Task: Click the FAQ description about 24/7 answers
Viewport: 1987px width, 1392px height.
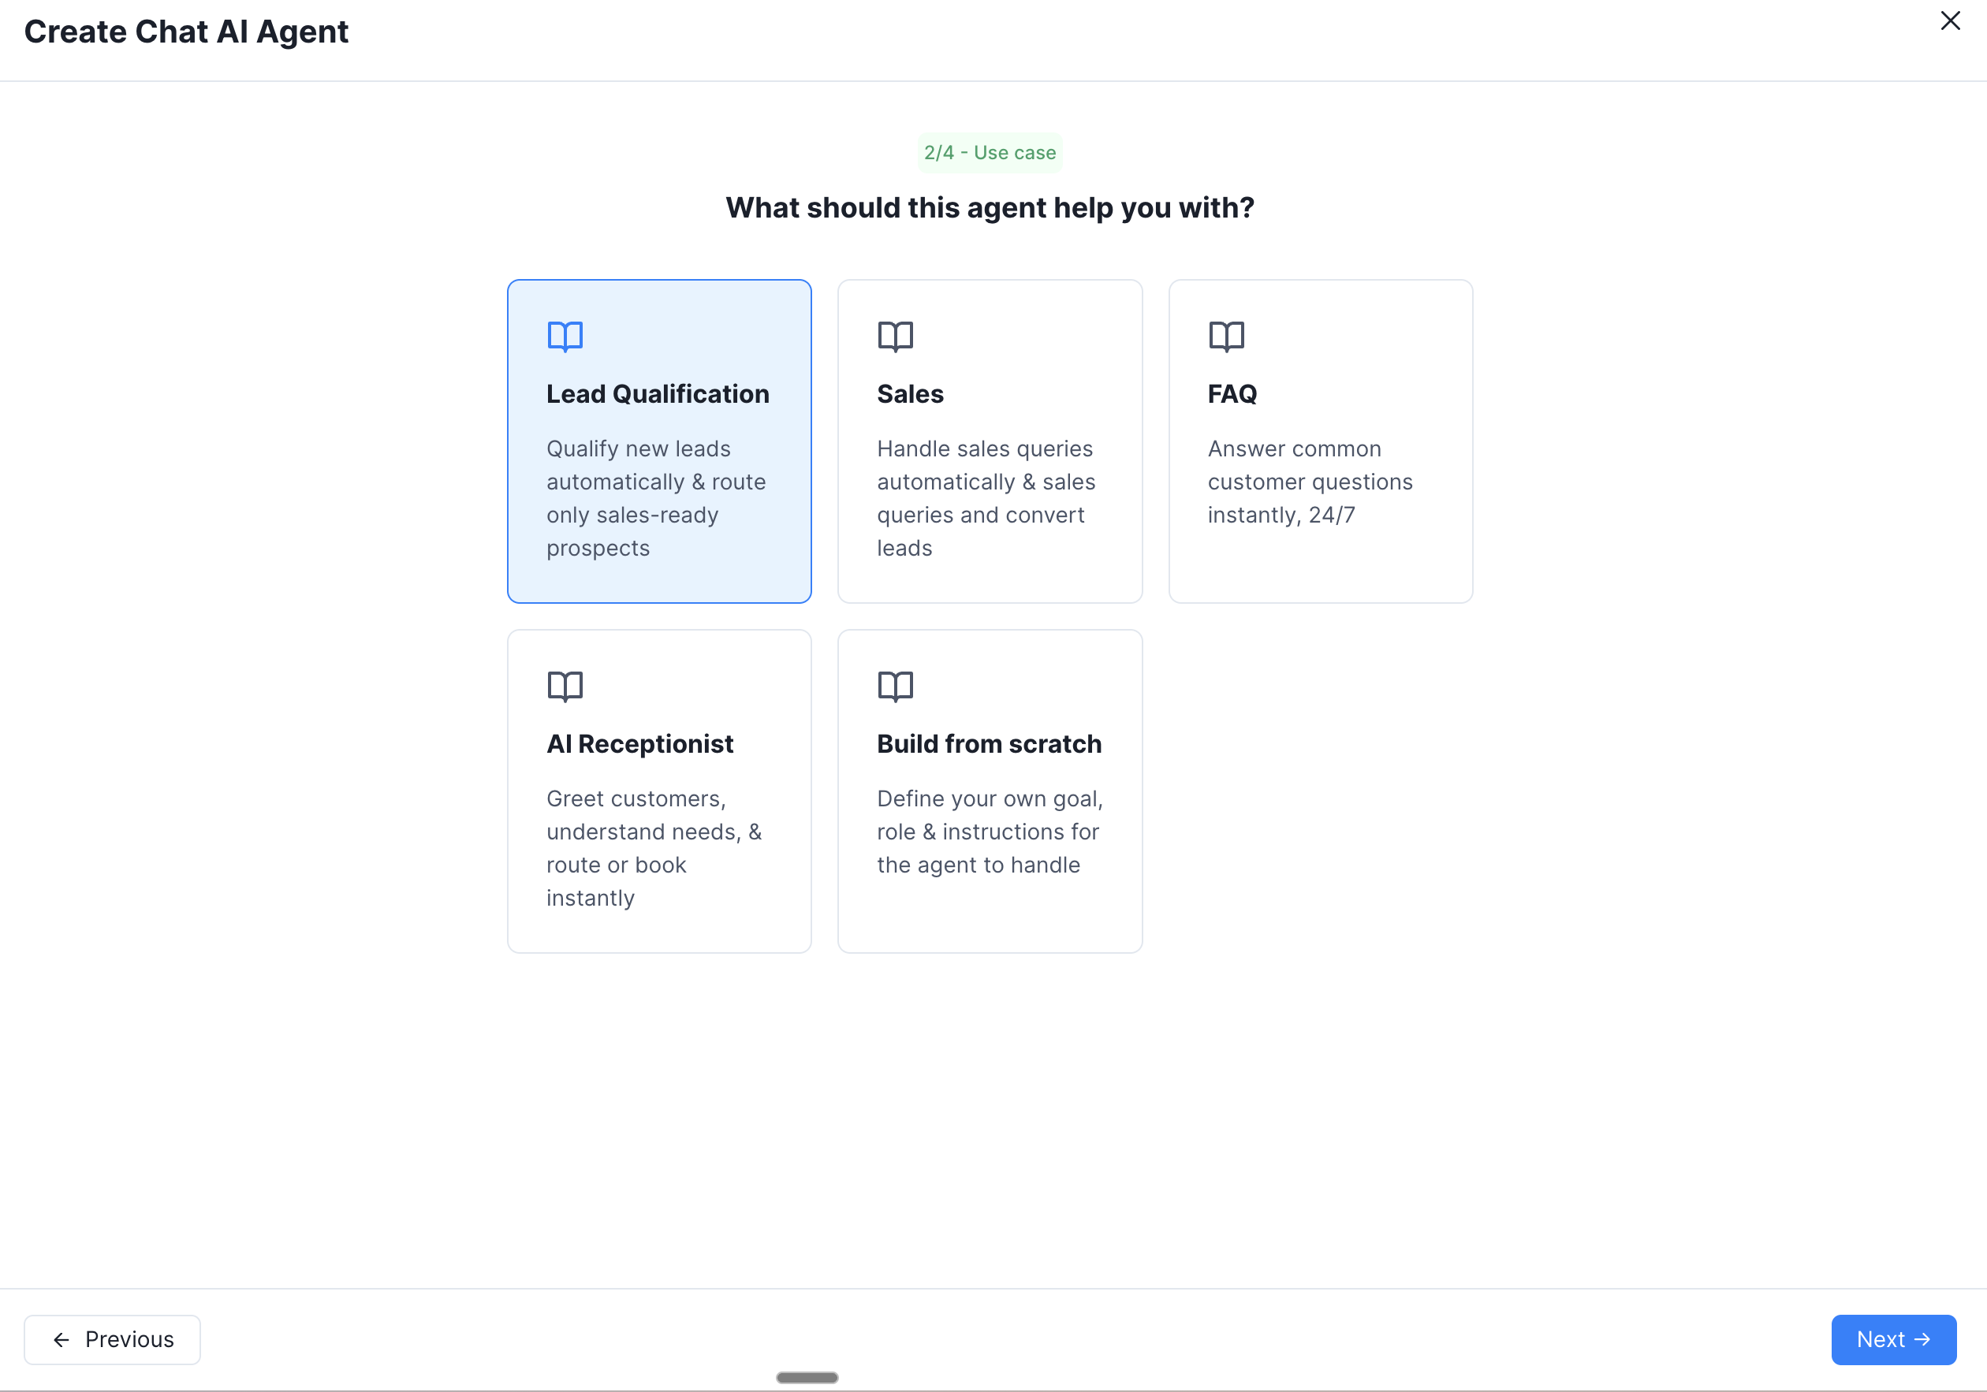Action: 1309,481
